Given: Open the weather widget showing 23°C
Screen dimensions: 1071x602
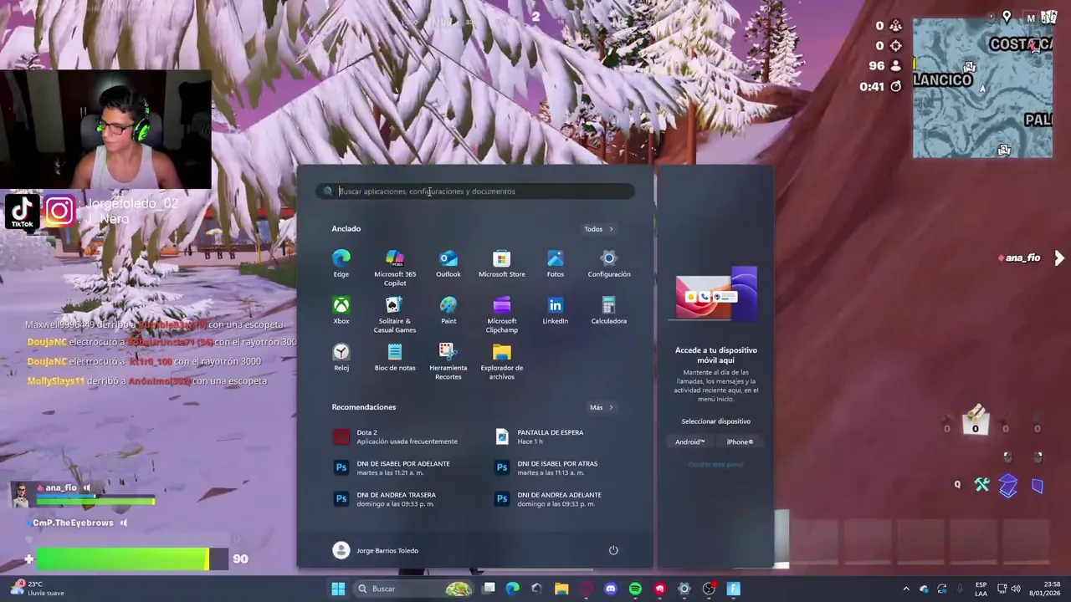Looking at the screenshot, I should [x=37, y=589].
